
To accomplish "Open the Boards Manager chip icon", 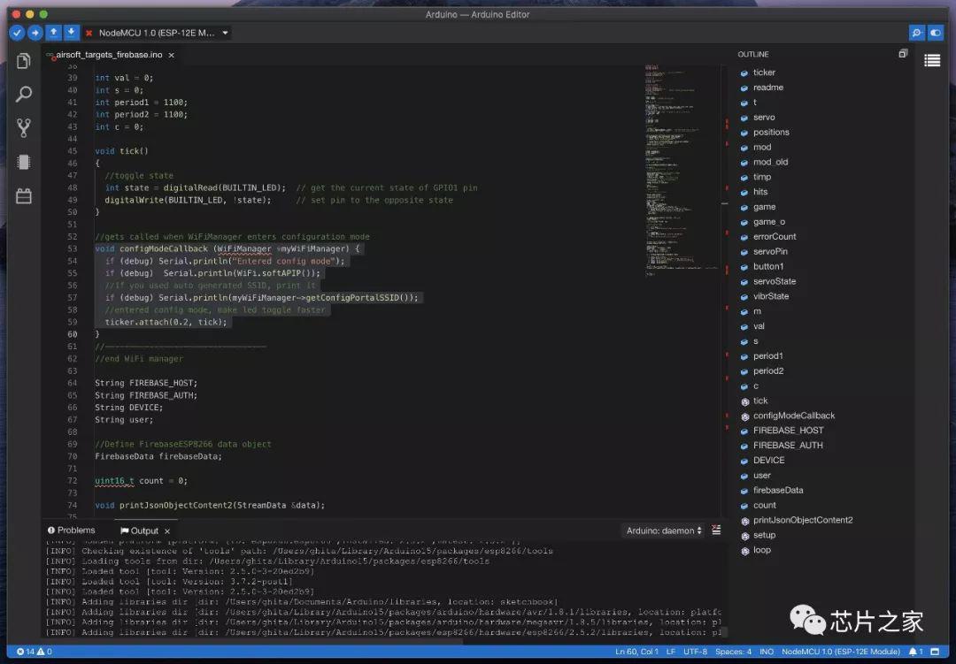I will coord(24,162).
